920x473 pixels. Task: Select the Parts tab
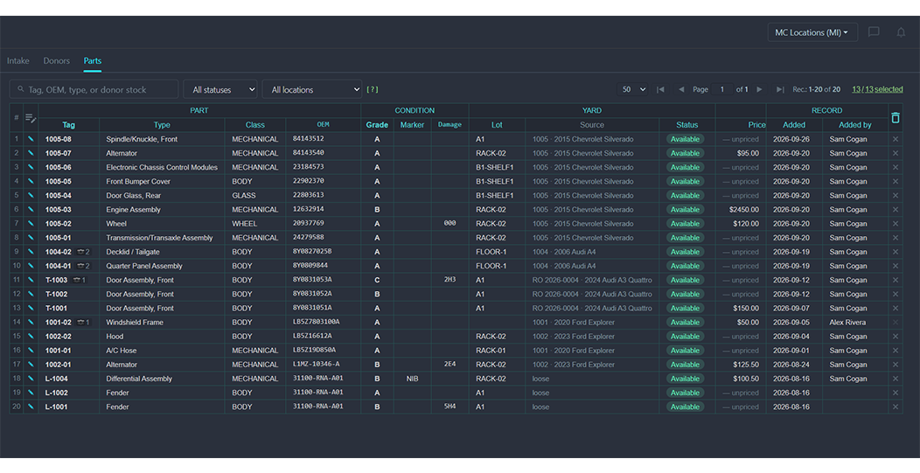tap(92, 60)
